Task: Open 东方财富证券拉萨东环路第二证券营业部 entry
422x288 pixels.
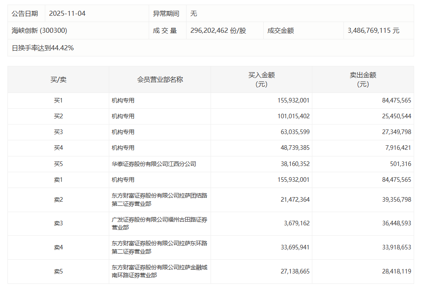Action: 159,247
